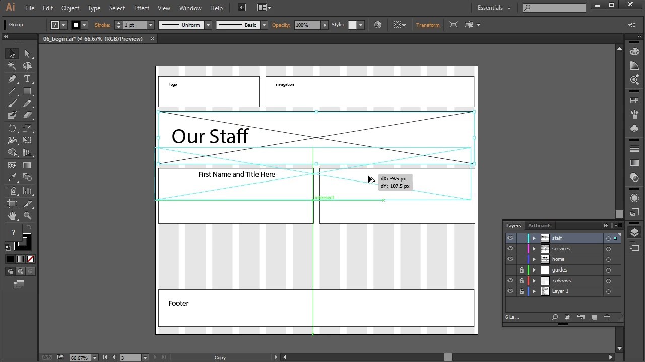
Task: Select the Eraser tool
Action: (x=27, y=115)
